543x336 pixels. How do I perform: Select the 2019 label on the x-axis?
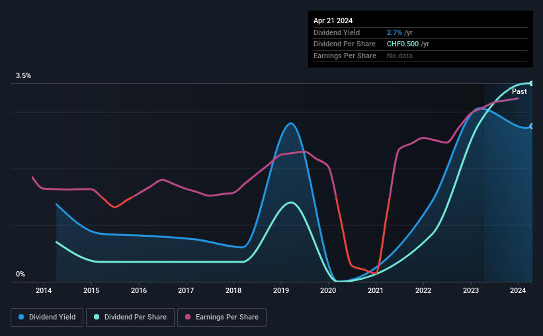(x=281, y=290)
